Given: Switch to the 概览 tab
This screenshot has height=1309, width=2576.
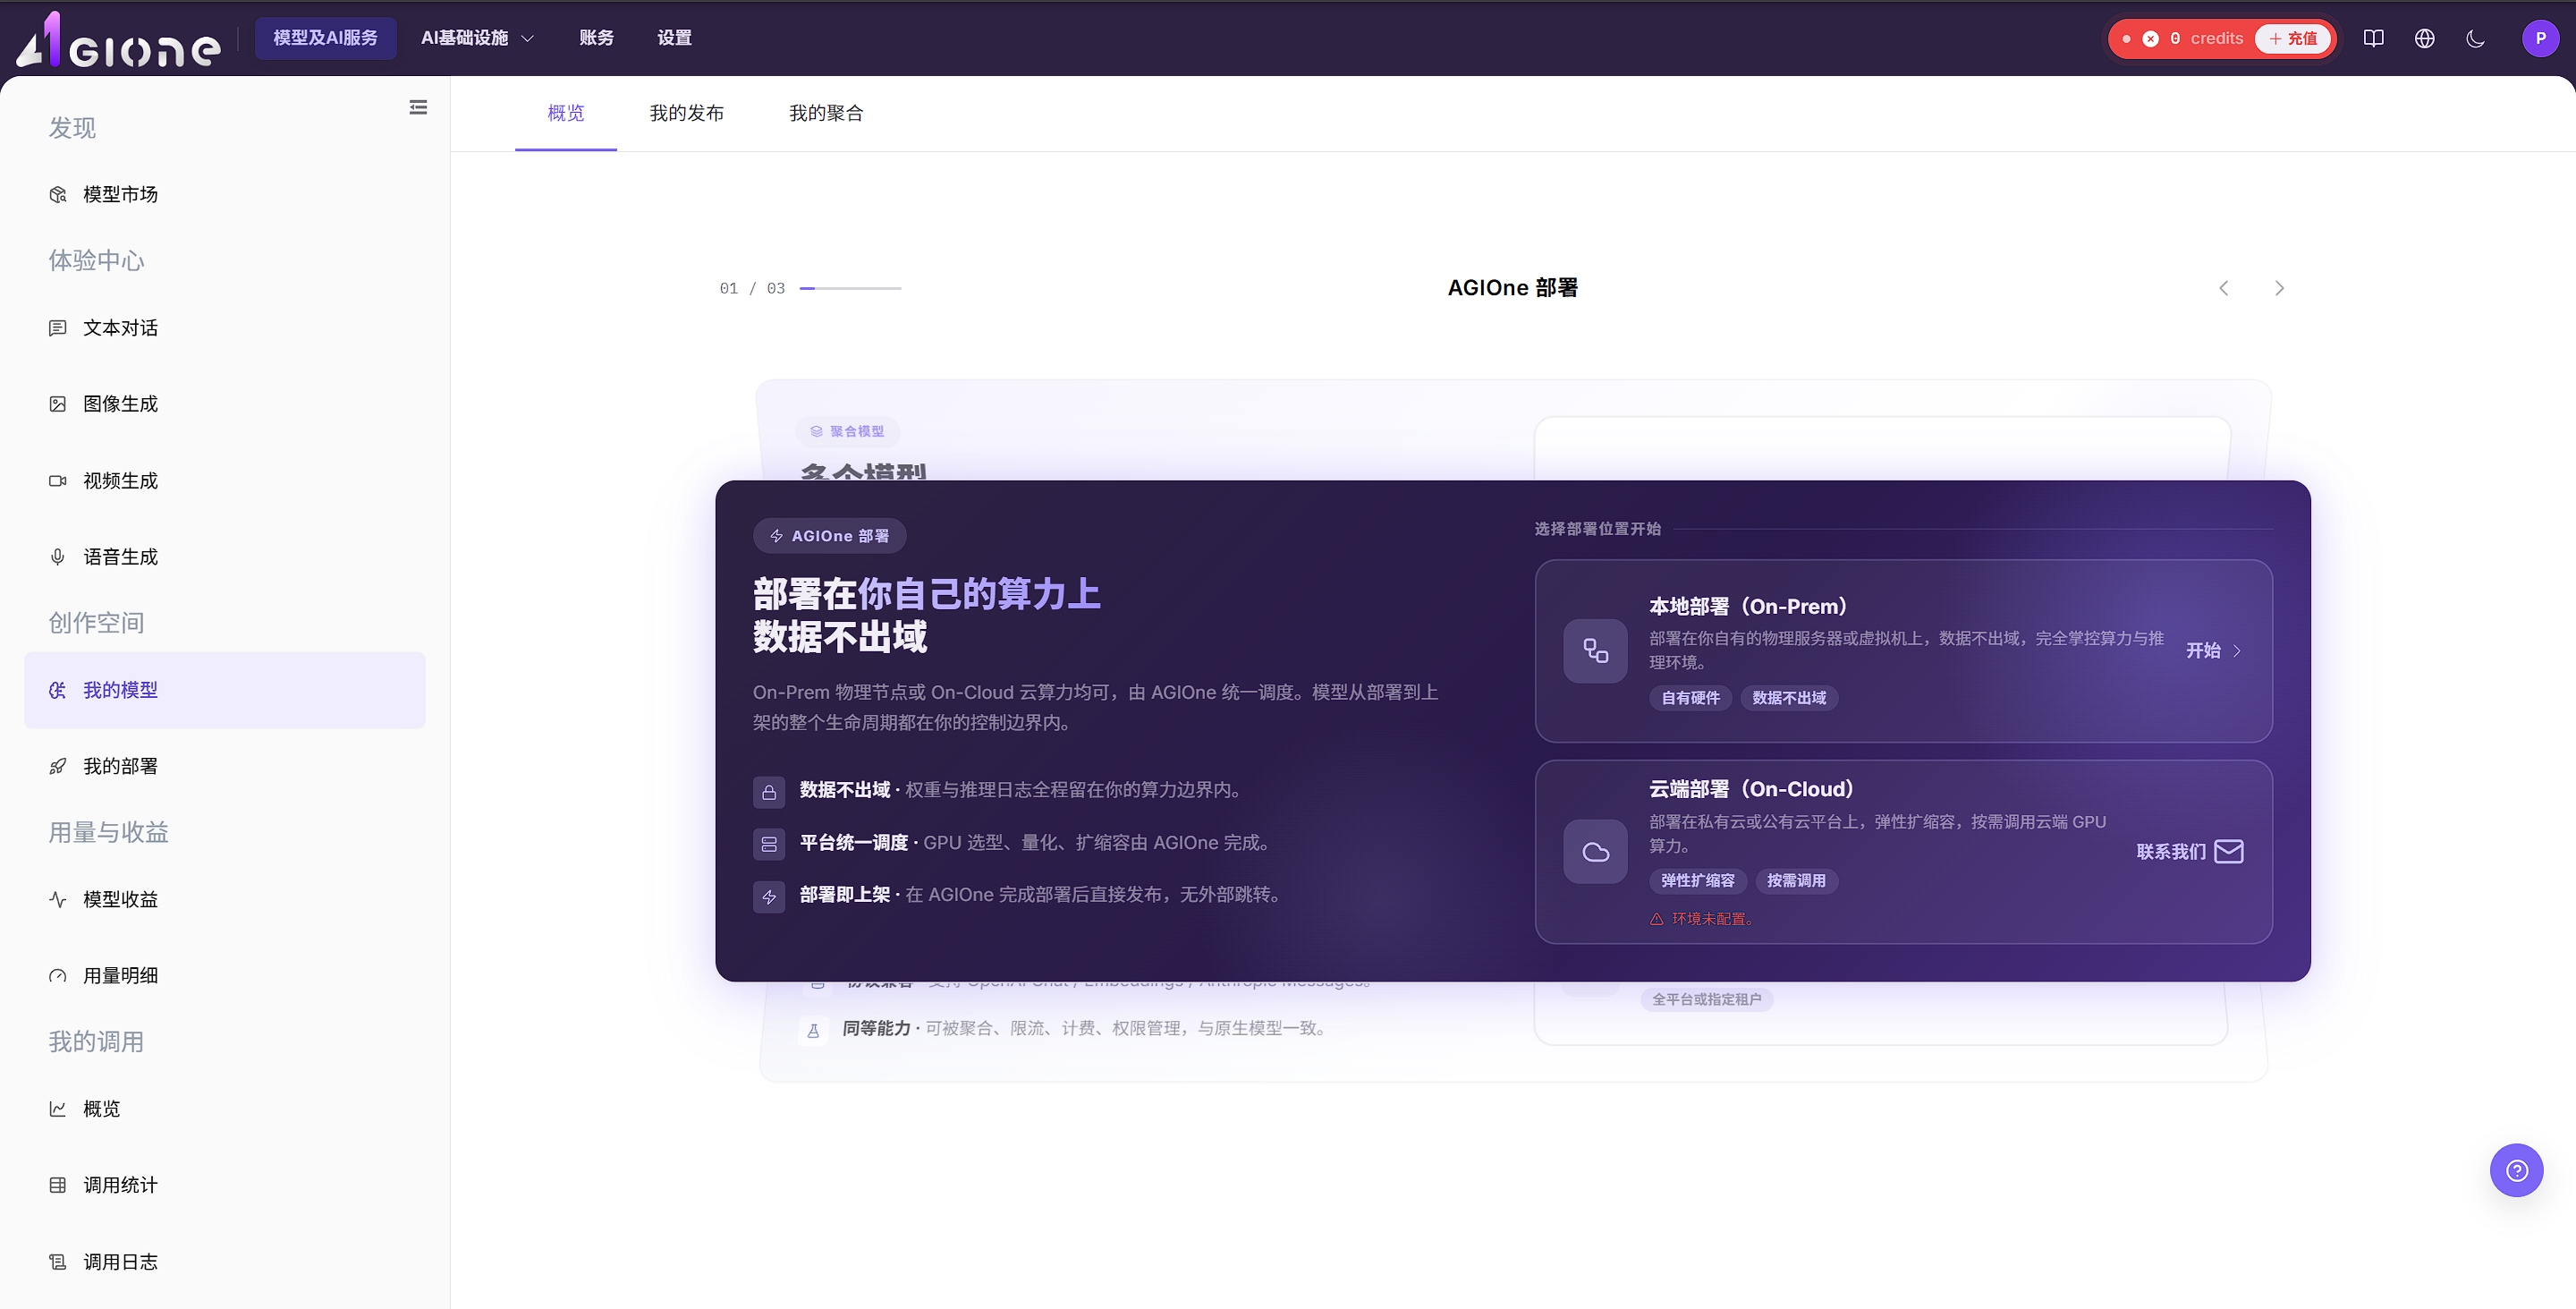Looking at the screenshot, I should (565, 113).
